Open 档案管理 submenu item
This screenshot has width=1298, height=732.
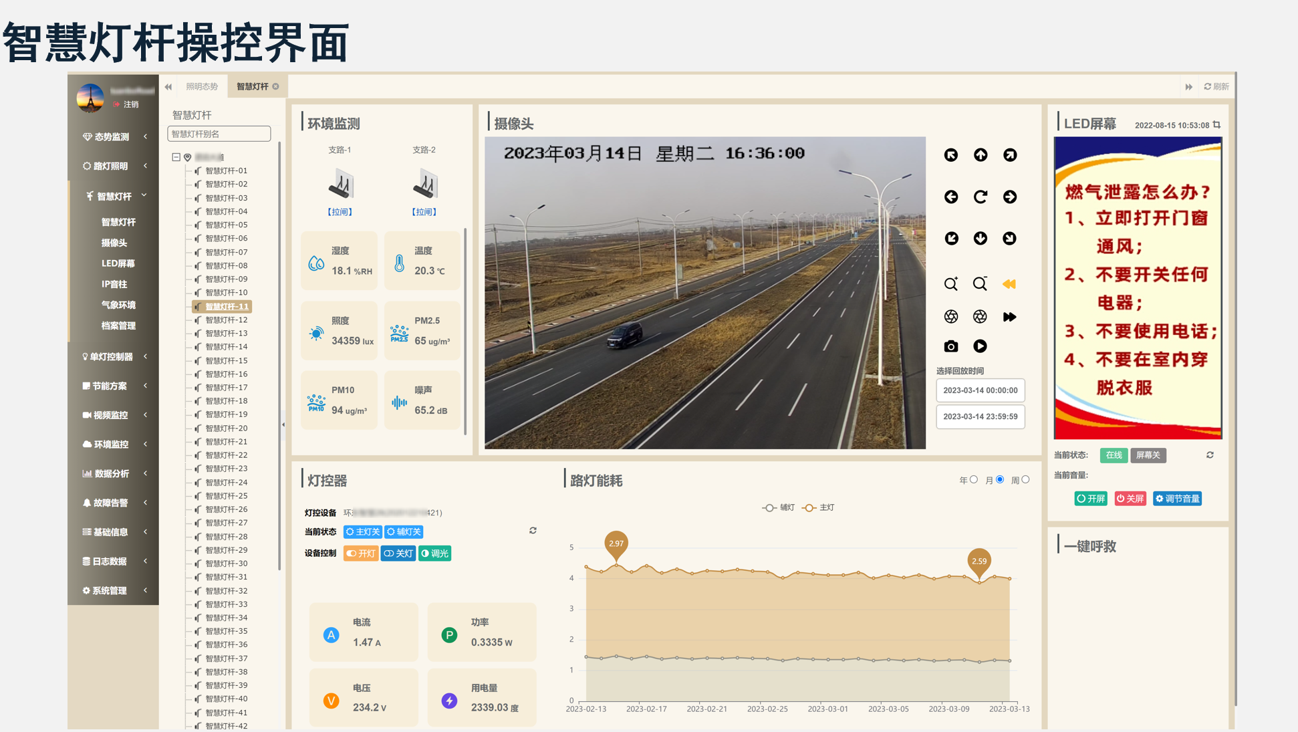(118, 326)
